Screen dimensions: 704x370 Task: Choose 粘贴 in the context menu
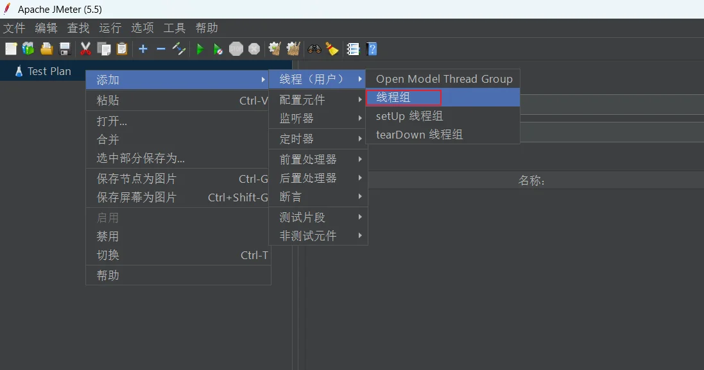point(178,100)
